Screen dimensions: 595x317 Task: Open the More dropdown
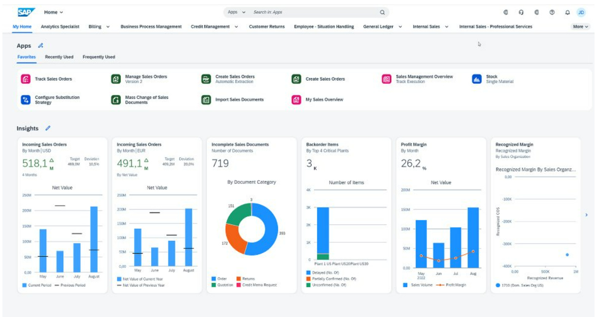click(x=580, y=27)
